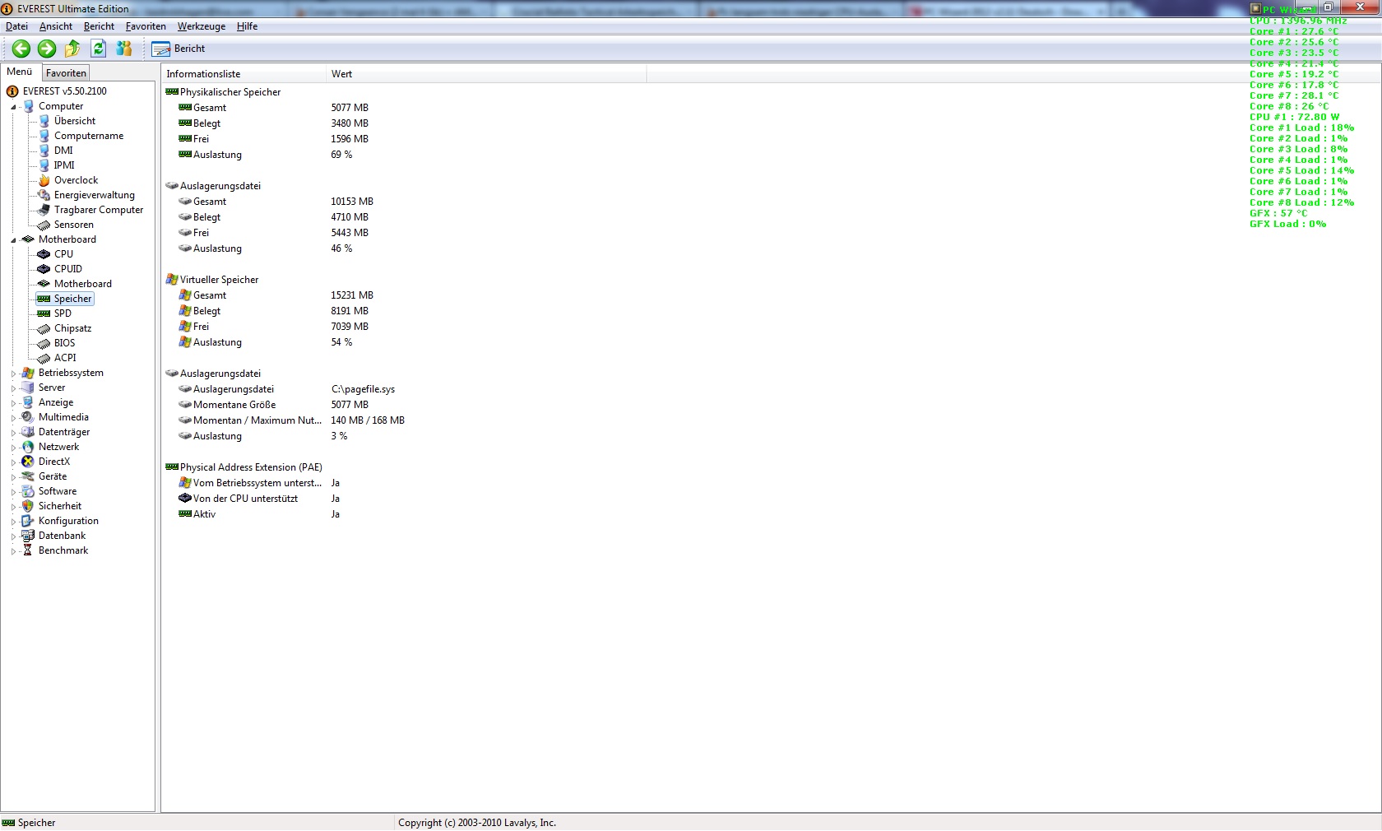The width and height of the screenshot is (1382, 831).
Task: Select the Overclock flame icon
Action: click(x=44, y=180)
